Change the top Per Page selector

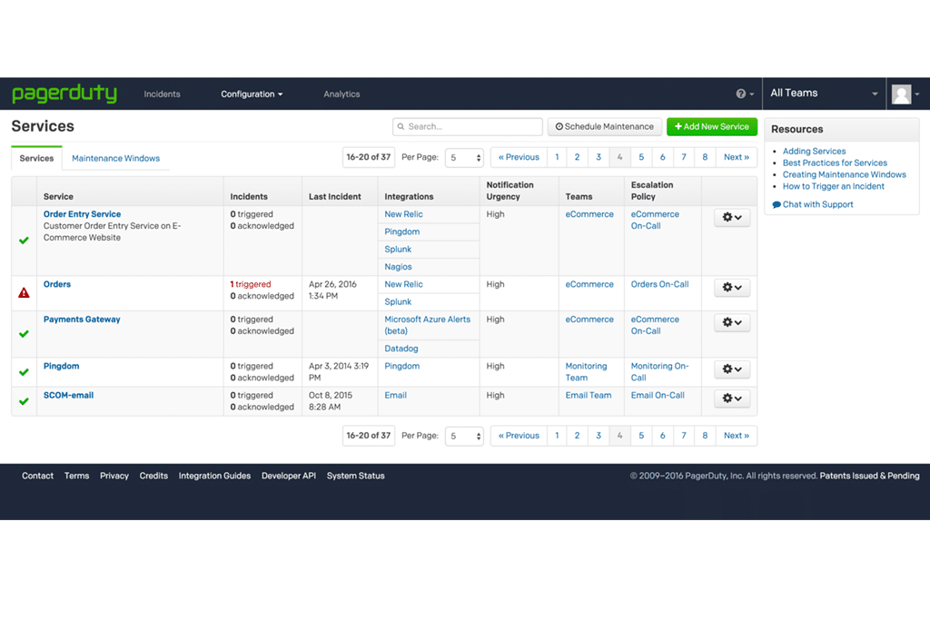pos(464,158)
